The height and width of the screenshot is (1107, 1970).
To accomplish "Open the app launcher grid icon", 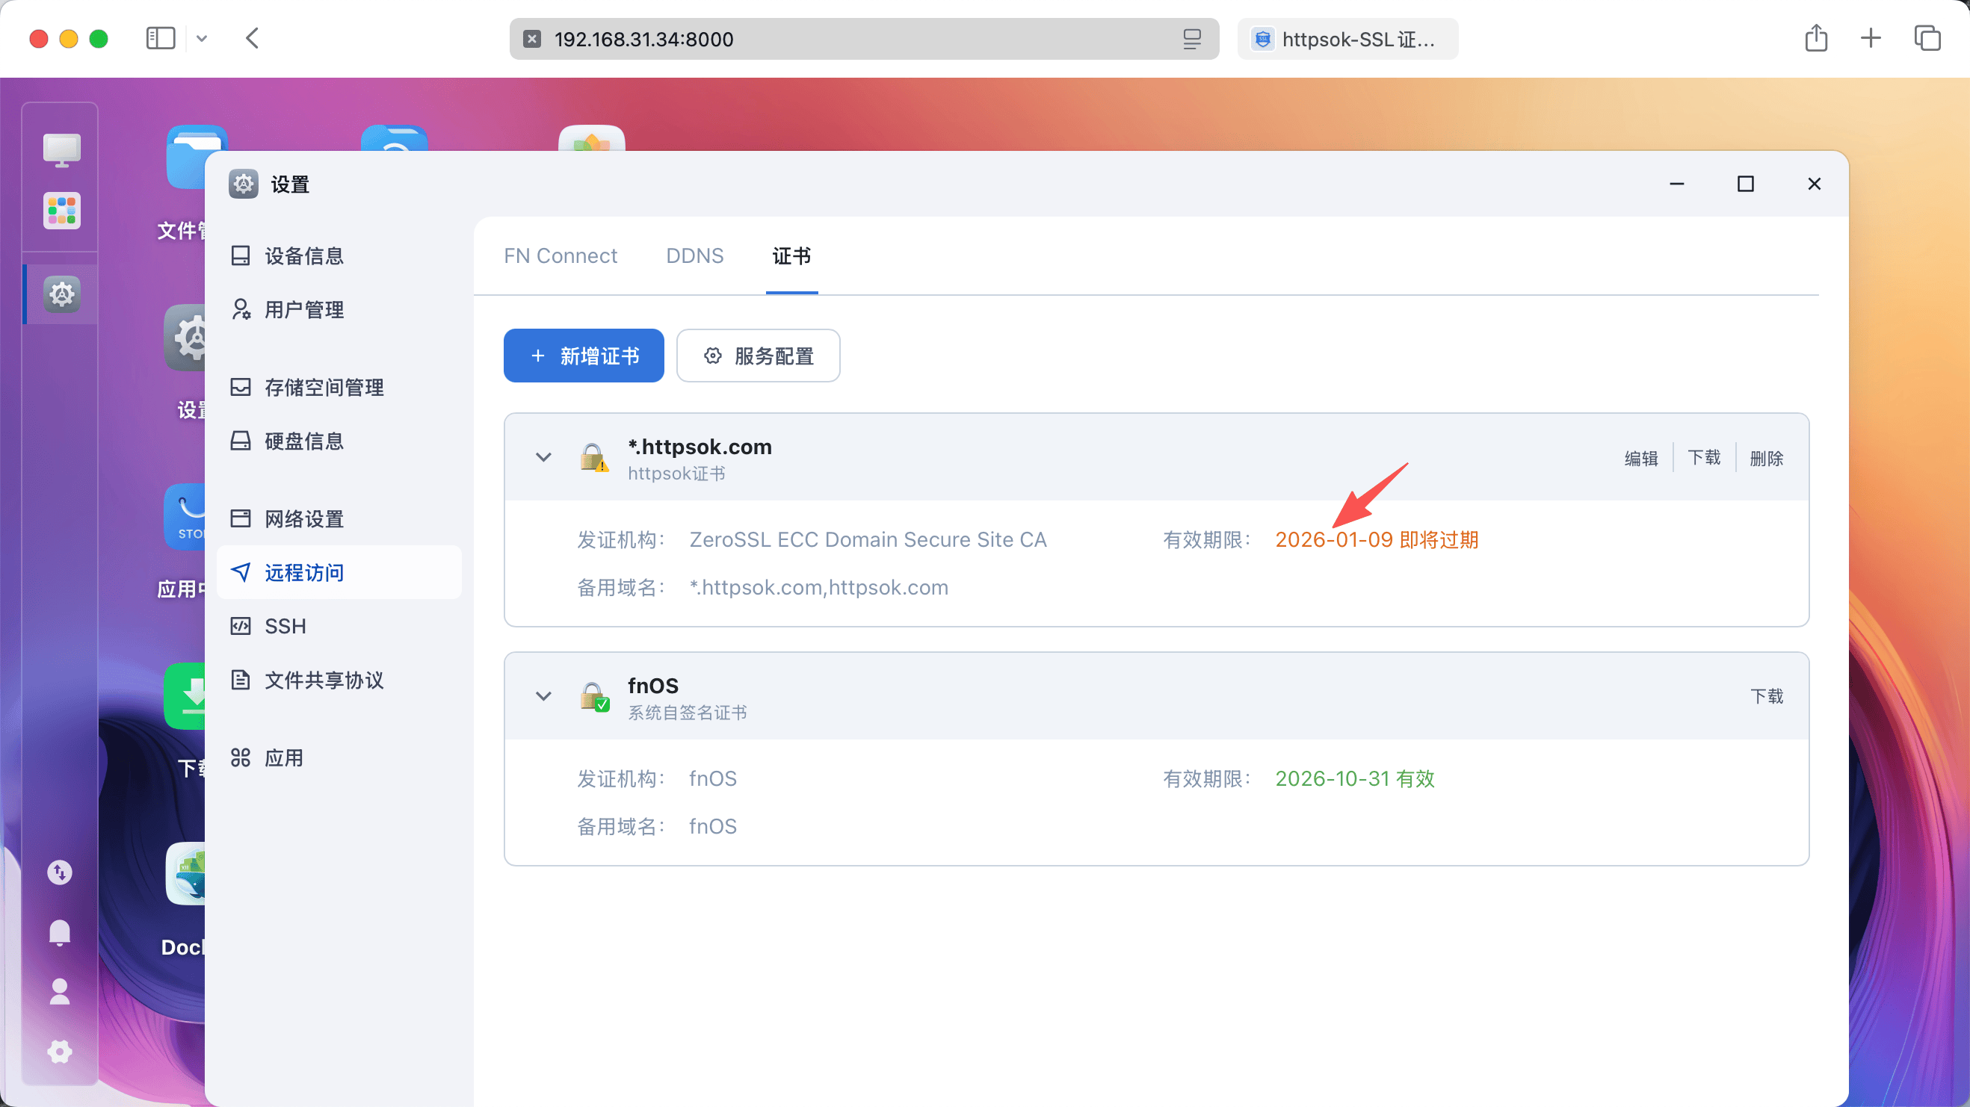I will [x=61, y=210].
